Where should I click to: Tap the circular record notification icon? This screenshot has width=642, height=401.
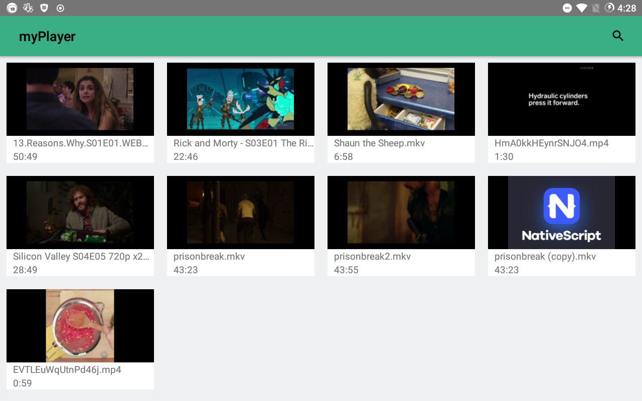tap(61, 8)
